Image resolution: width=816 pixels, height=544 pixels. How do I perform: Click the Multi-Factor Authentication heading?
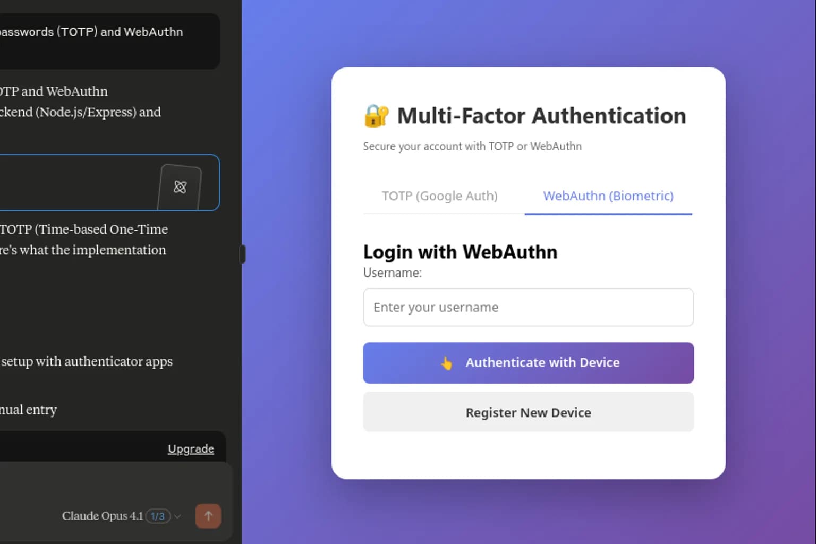tap(541, 116)
